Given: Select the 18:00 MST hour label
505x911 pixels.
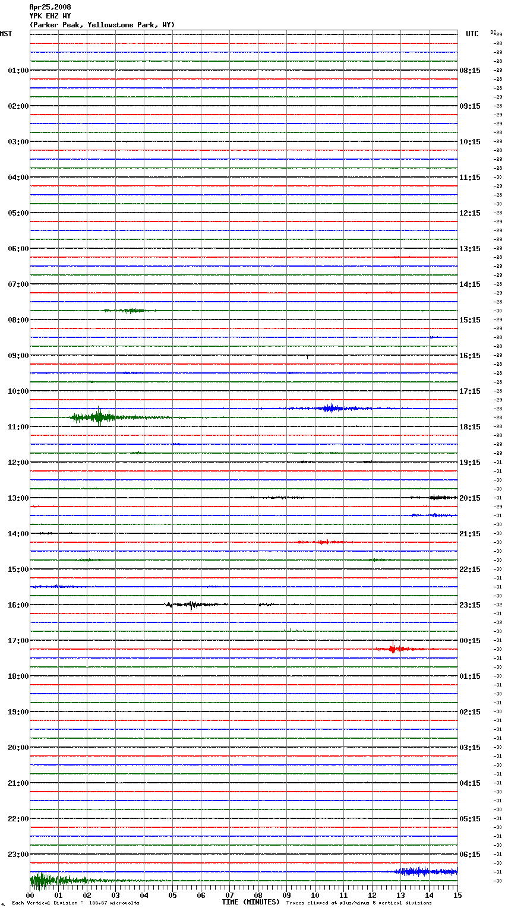Looking at the screenshot, I should point(18,676).
